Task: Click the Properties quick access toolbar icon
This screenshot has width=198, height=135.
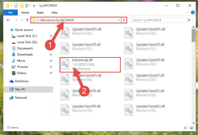Action: (16, 6)
